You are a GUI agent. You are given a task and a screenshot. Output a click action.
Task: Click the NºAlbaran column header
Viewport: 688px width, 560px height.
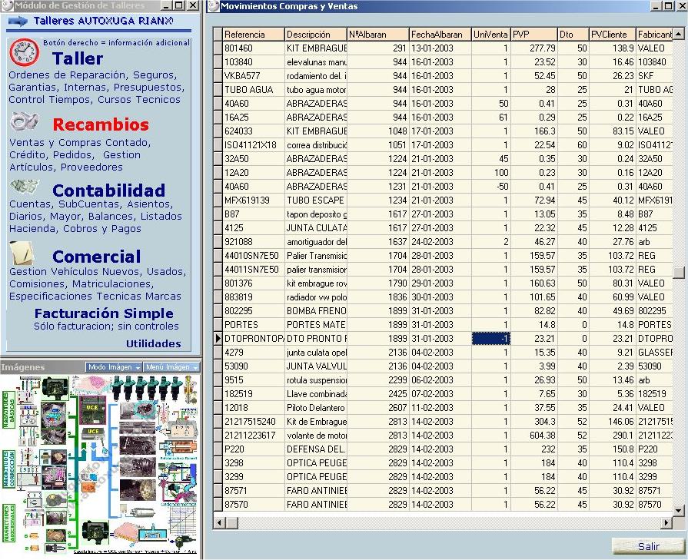[377, 35]
